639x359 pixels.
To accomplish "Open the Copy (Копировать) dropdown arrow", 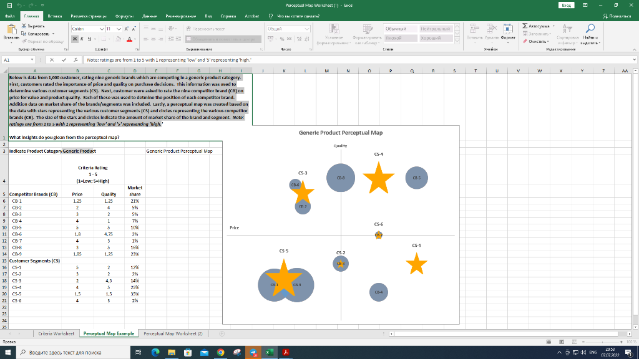I will tap(53, 34).
